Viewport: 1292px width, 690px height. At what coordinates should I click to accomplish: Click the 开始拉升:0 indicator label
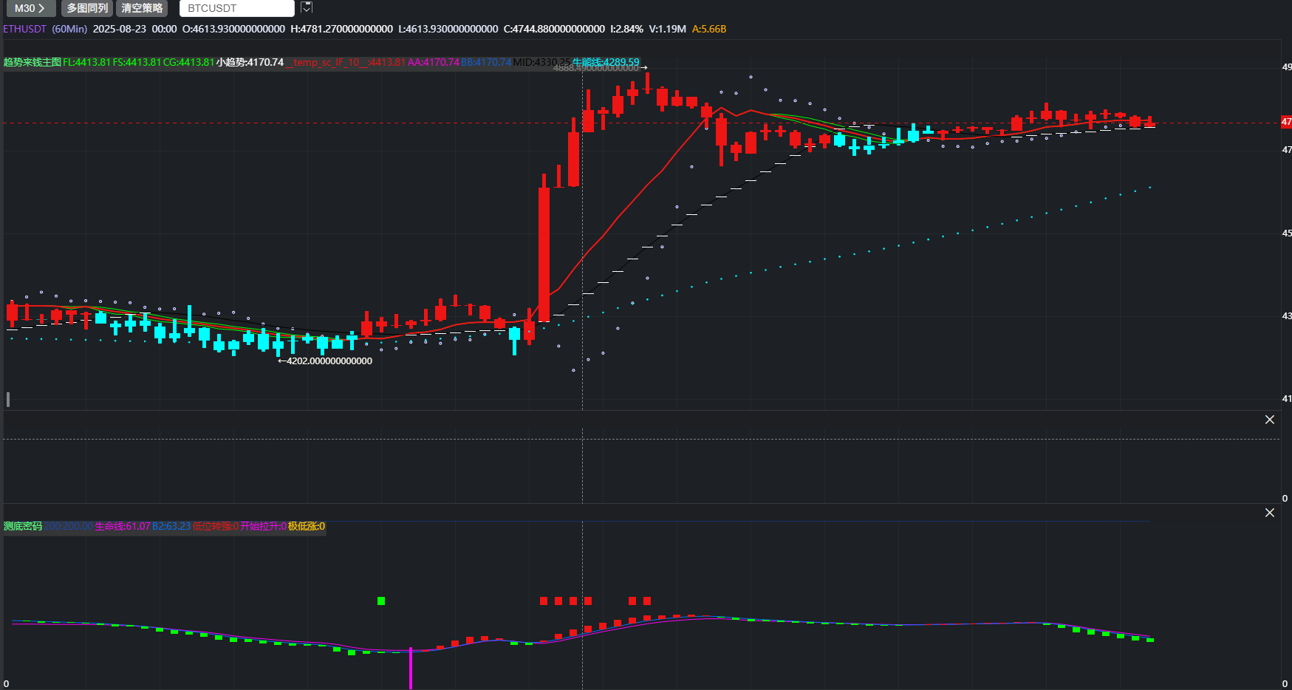tap(264, 526)
